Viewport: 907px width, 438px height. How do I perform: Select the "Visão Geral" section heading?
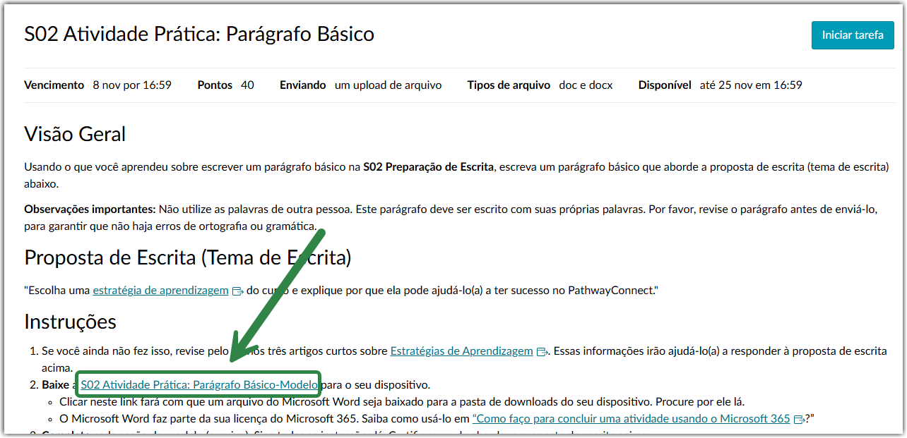coord(75,133)
